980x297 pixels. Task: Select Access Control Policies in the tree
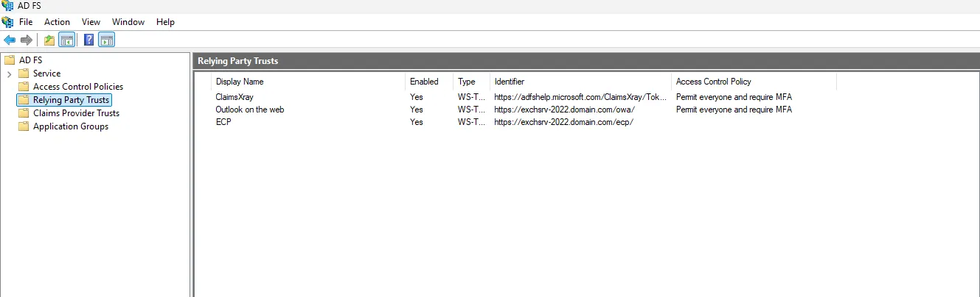(77, 87)
